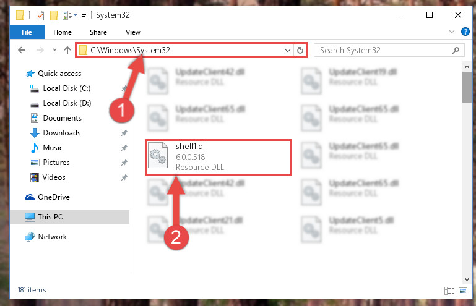Go up one folder level
476x306 pixels.
[x=67, y=50]
